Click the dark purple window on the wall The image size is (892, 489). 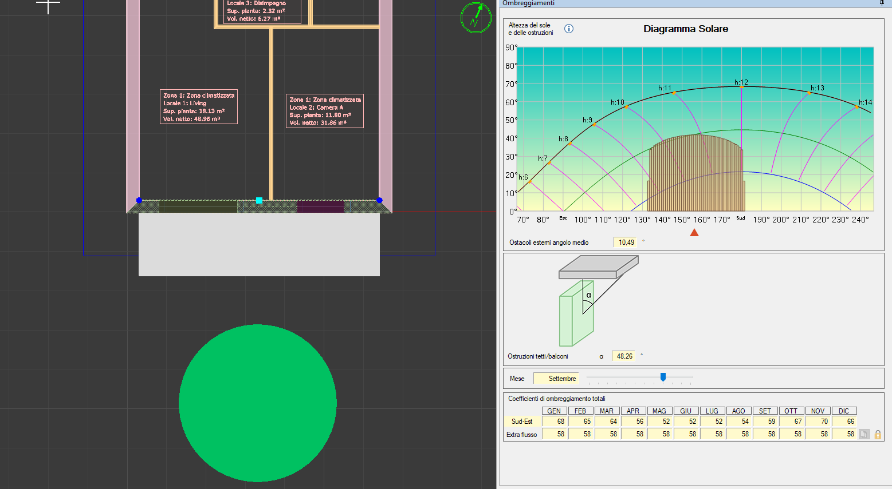(x=320, y=206)
